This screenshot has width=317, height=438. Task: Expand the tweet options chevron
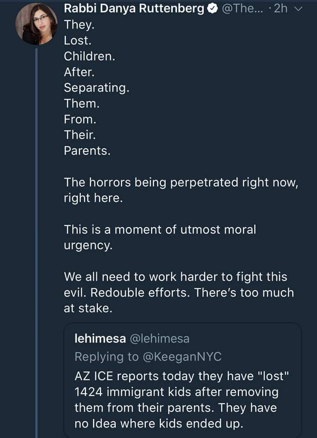point(299,9)
